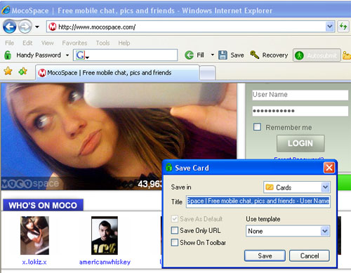The width and height of the screenshot is (351, 273).
Task: Click the browser Forward arrow button
Action: point(25,27)
